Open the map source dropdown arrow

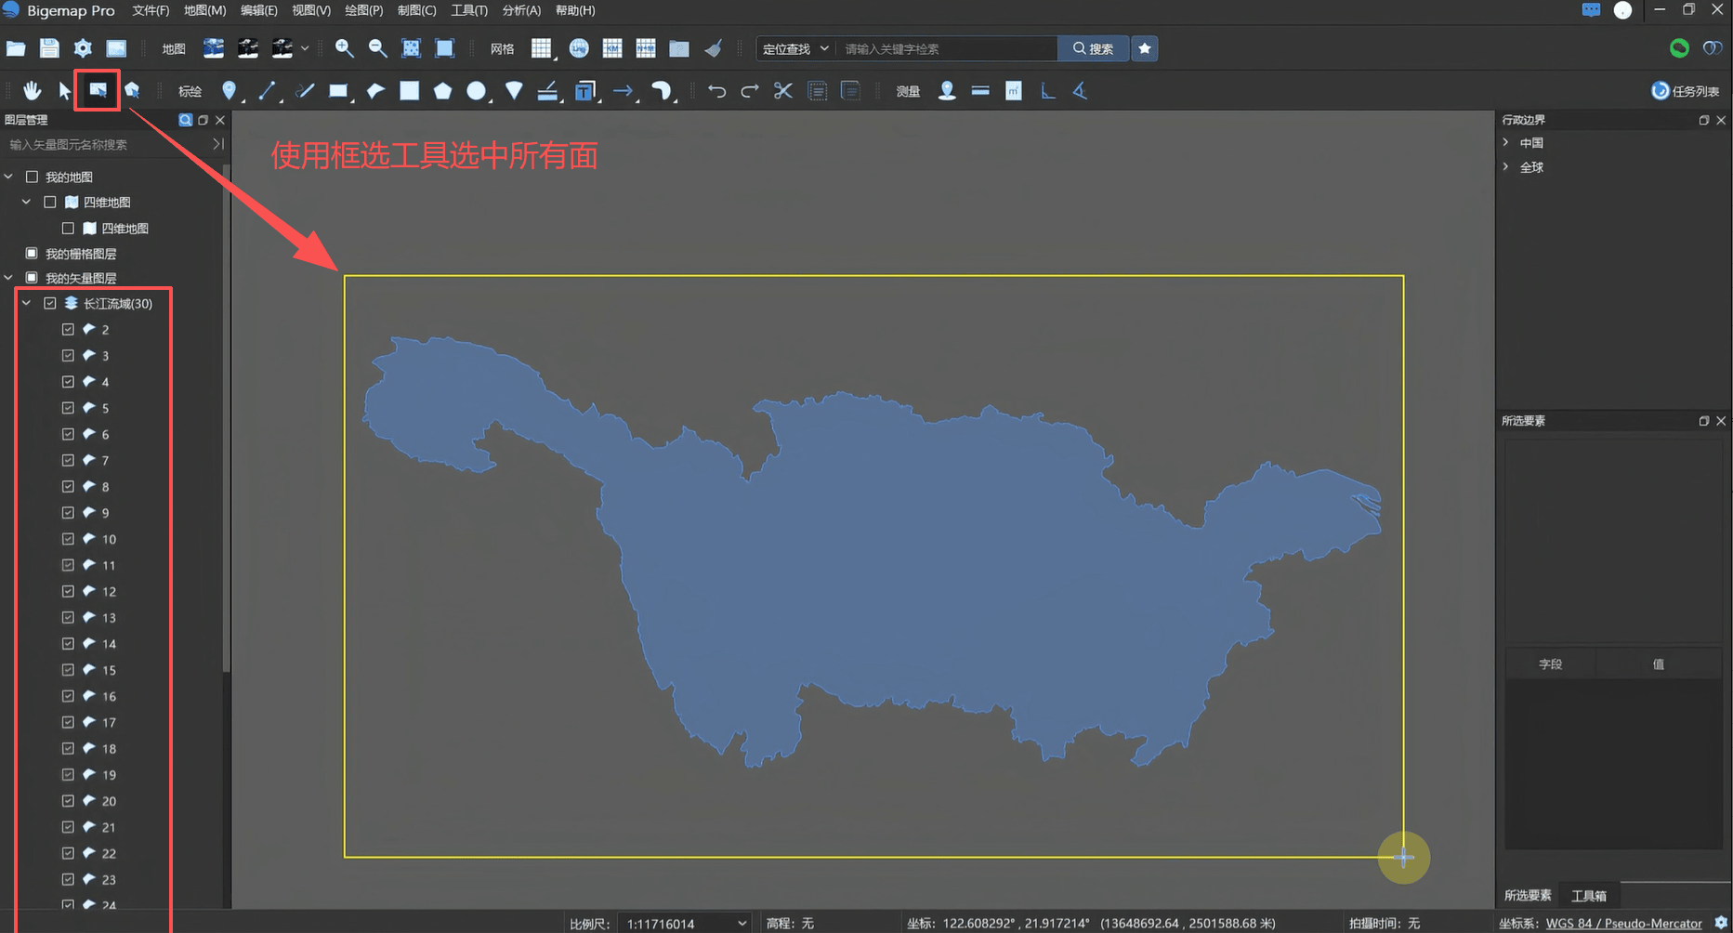(305, 48)
